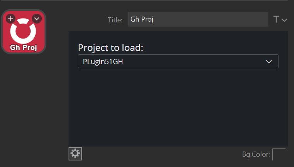Click the arrow of the PLugin51GH combo box
The height and width of the screenshot is (167, 294).
click(269, 61)
